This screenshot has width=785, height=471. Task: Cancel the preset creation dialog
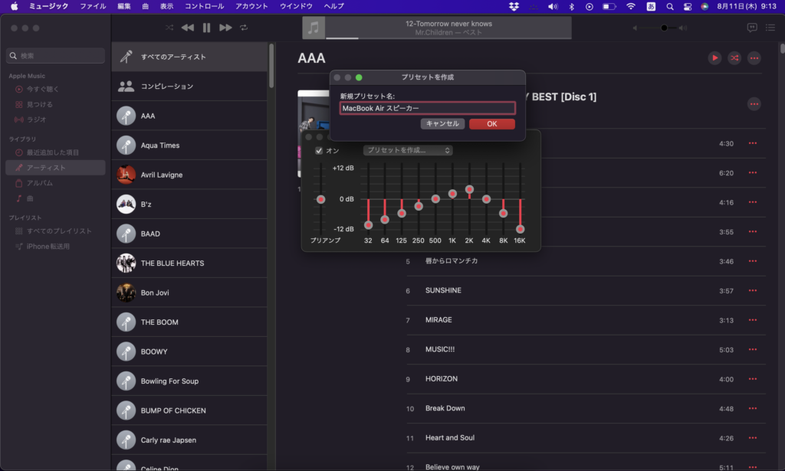(442, 124)
